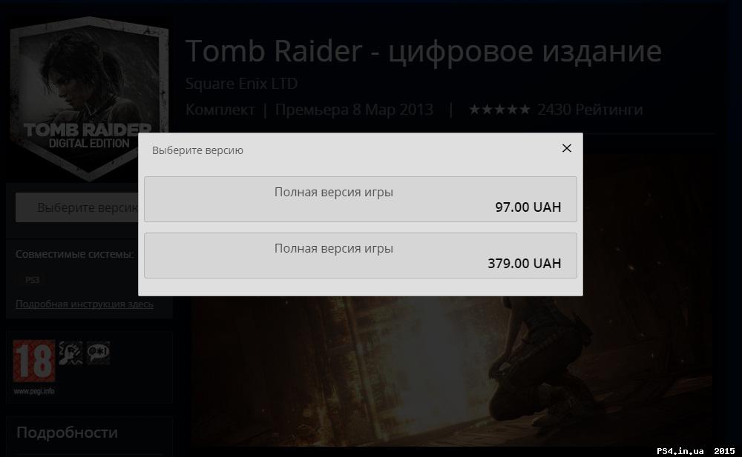742x457 pixels.
Task: Click the Премьера 8 Мар 2013 date
Action: (354, 110)
